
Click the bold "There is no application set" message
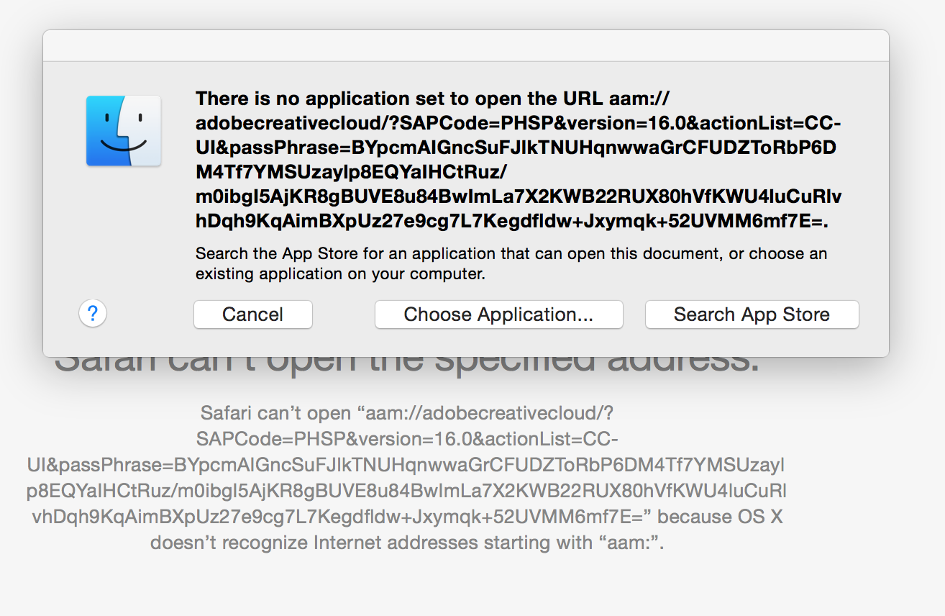pos(519,160)
